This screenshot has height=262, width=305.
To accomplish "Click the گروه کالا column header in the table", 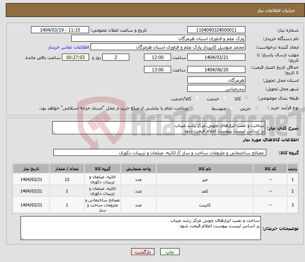I will (103, 169).
